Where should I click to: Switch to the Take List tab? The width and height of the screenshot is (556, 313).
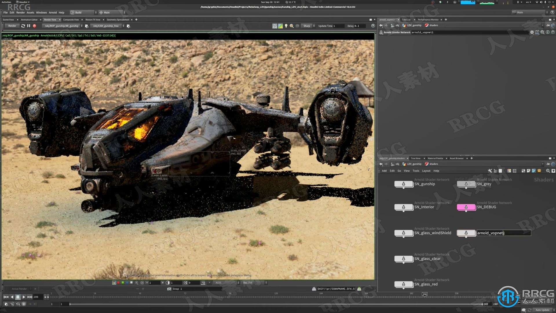pos(406,20)
